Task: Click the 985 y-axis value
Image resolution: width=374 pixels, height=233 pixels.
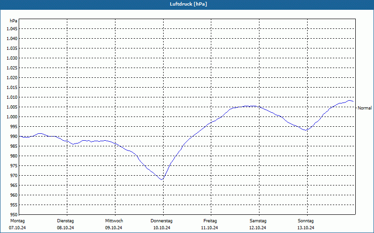Action: coord(14,146)
